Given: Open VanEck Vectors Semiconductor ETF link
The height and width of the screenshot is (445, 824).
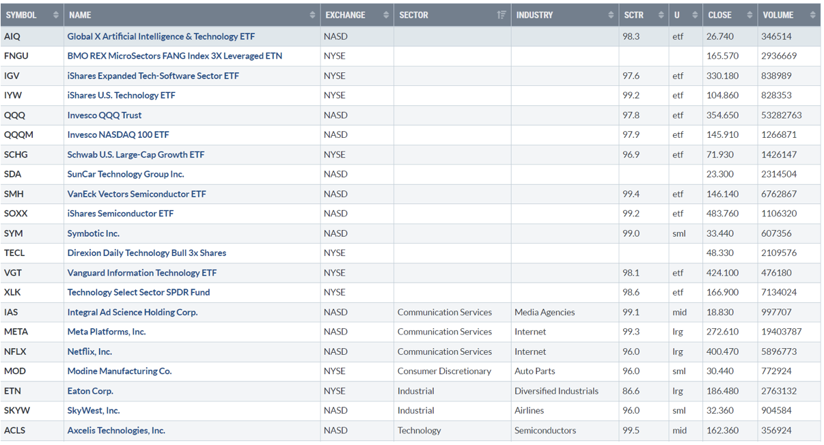Looking at the screenshot, I should (137, 194).
